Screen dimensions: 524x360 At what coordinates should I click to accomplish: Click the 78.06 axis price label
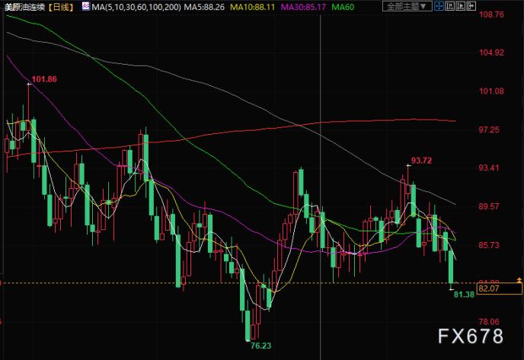coord(489,322)
